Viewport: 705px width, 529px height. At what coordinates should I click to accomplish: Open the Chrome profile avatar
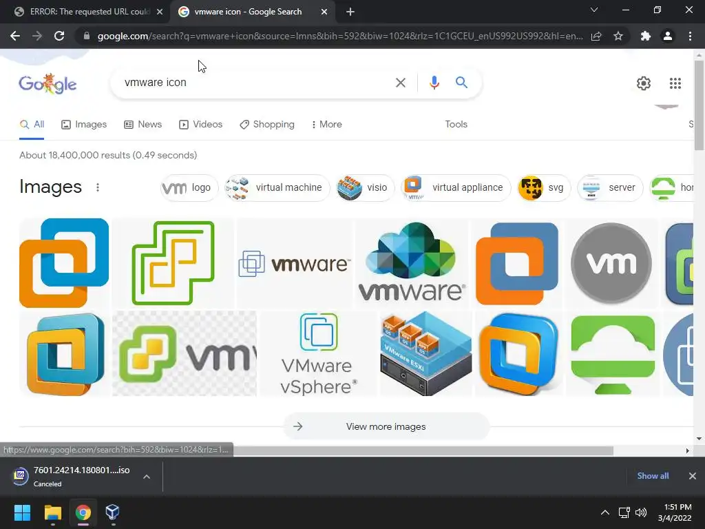(x=668, y=36)
